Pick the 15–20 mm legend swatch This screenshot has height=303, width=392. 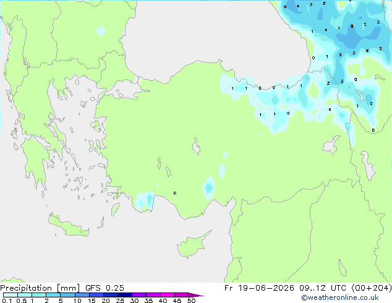coord(96,295)
